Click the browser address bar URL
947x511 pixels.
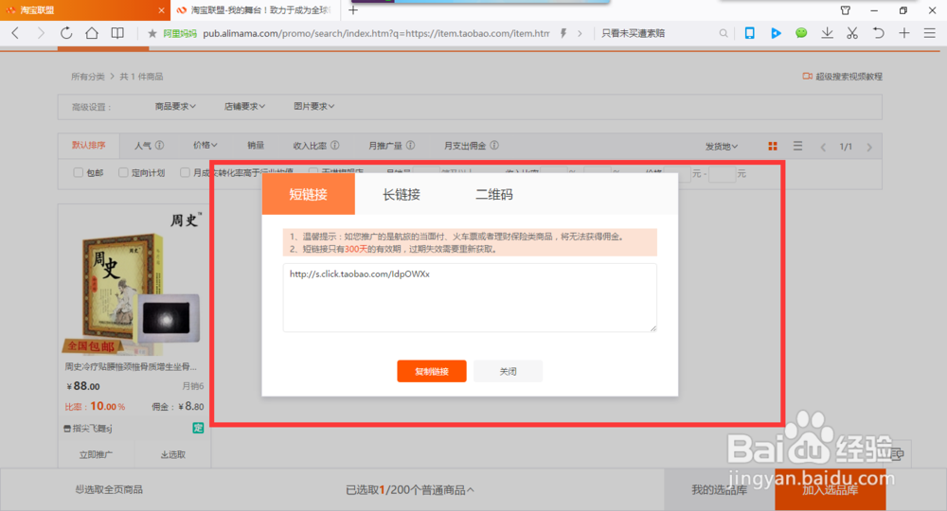coord(376,33)
